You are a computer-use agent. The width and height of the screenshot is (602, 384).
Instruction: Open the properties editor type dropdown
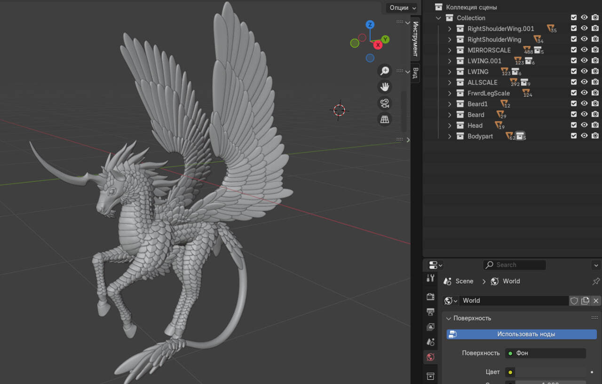point(436,265)
